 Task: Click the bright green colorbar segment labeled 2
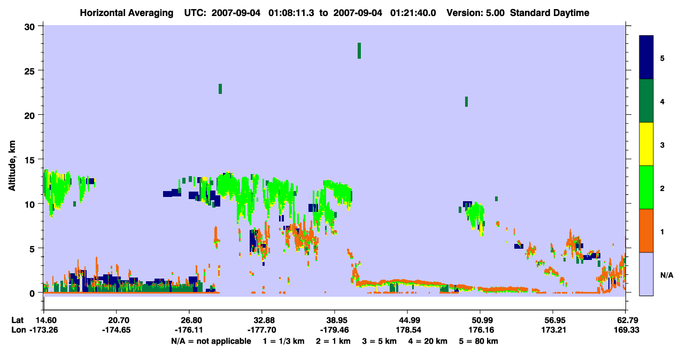(x=646, y=187)
